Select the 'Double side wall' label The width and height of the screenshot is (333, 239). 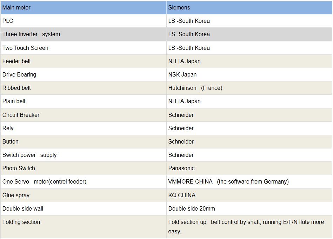(23, 208)
